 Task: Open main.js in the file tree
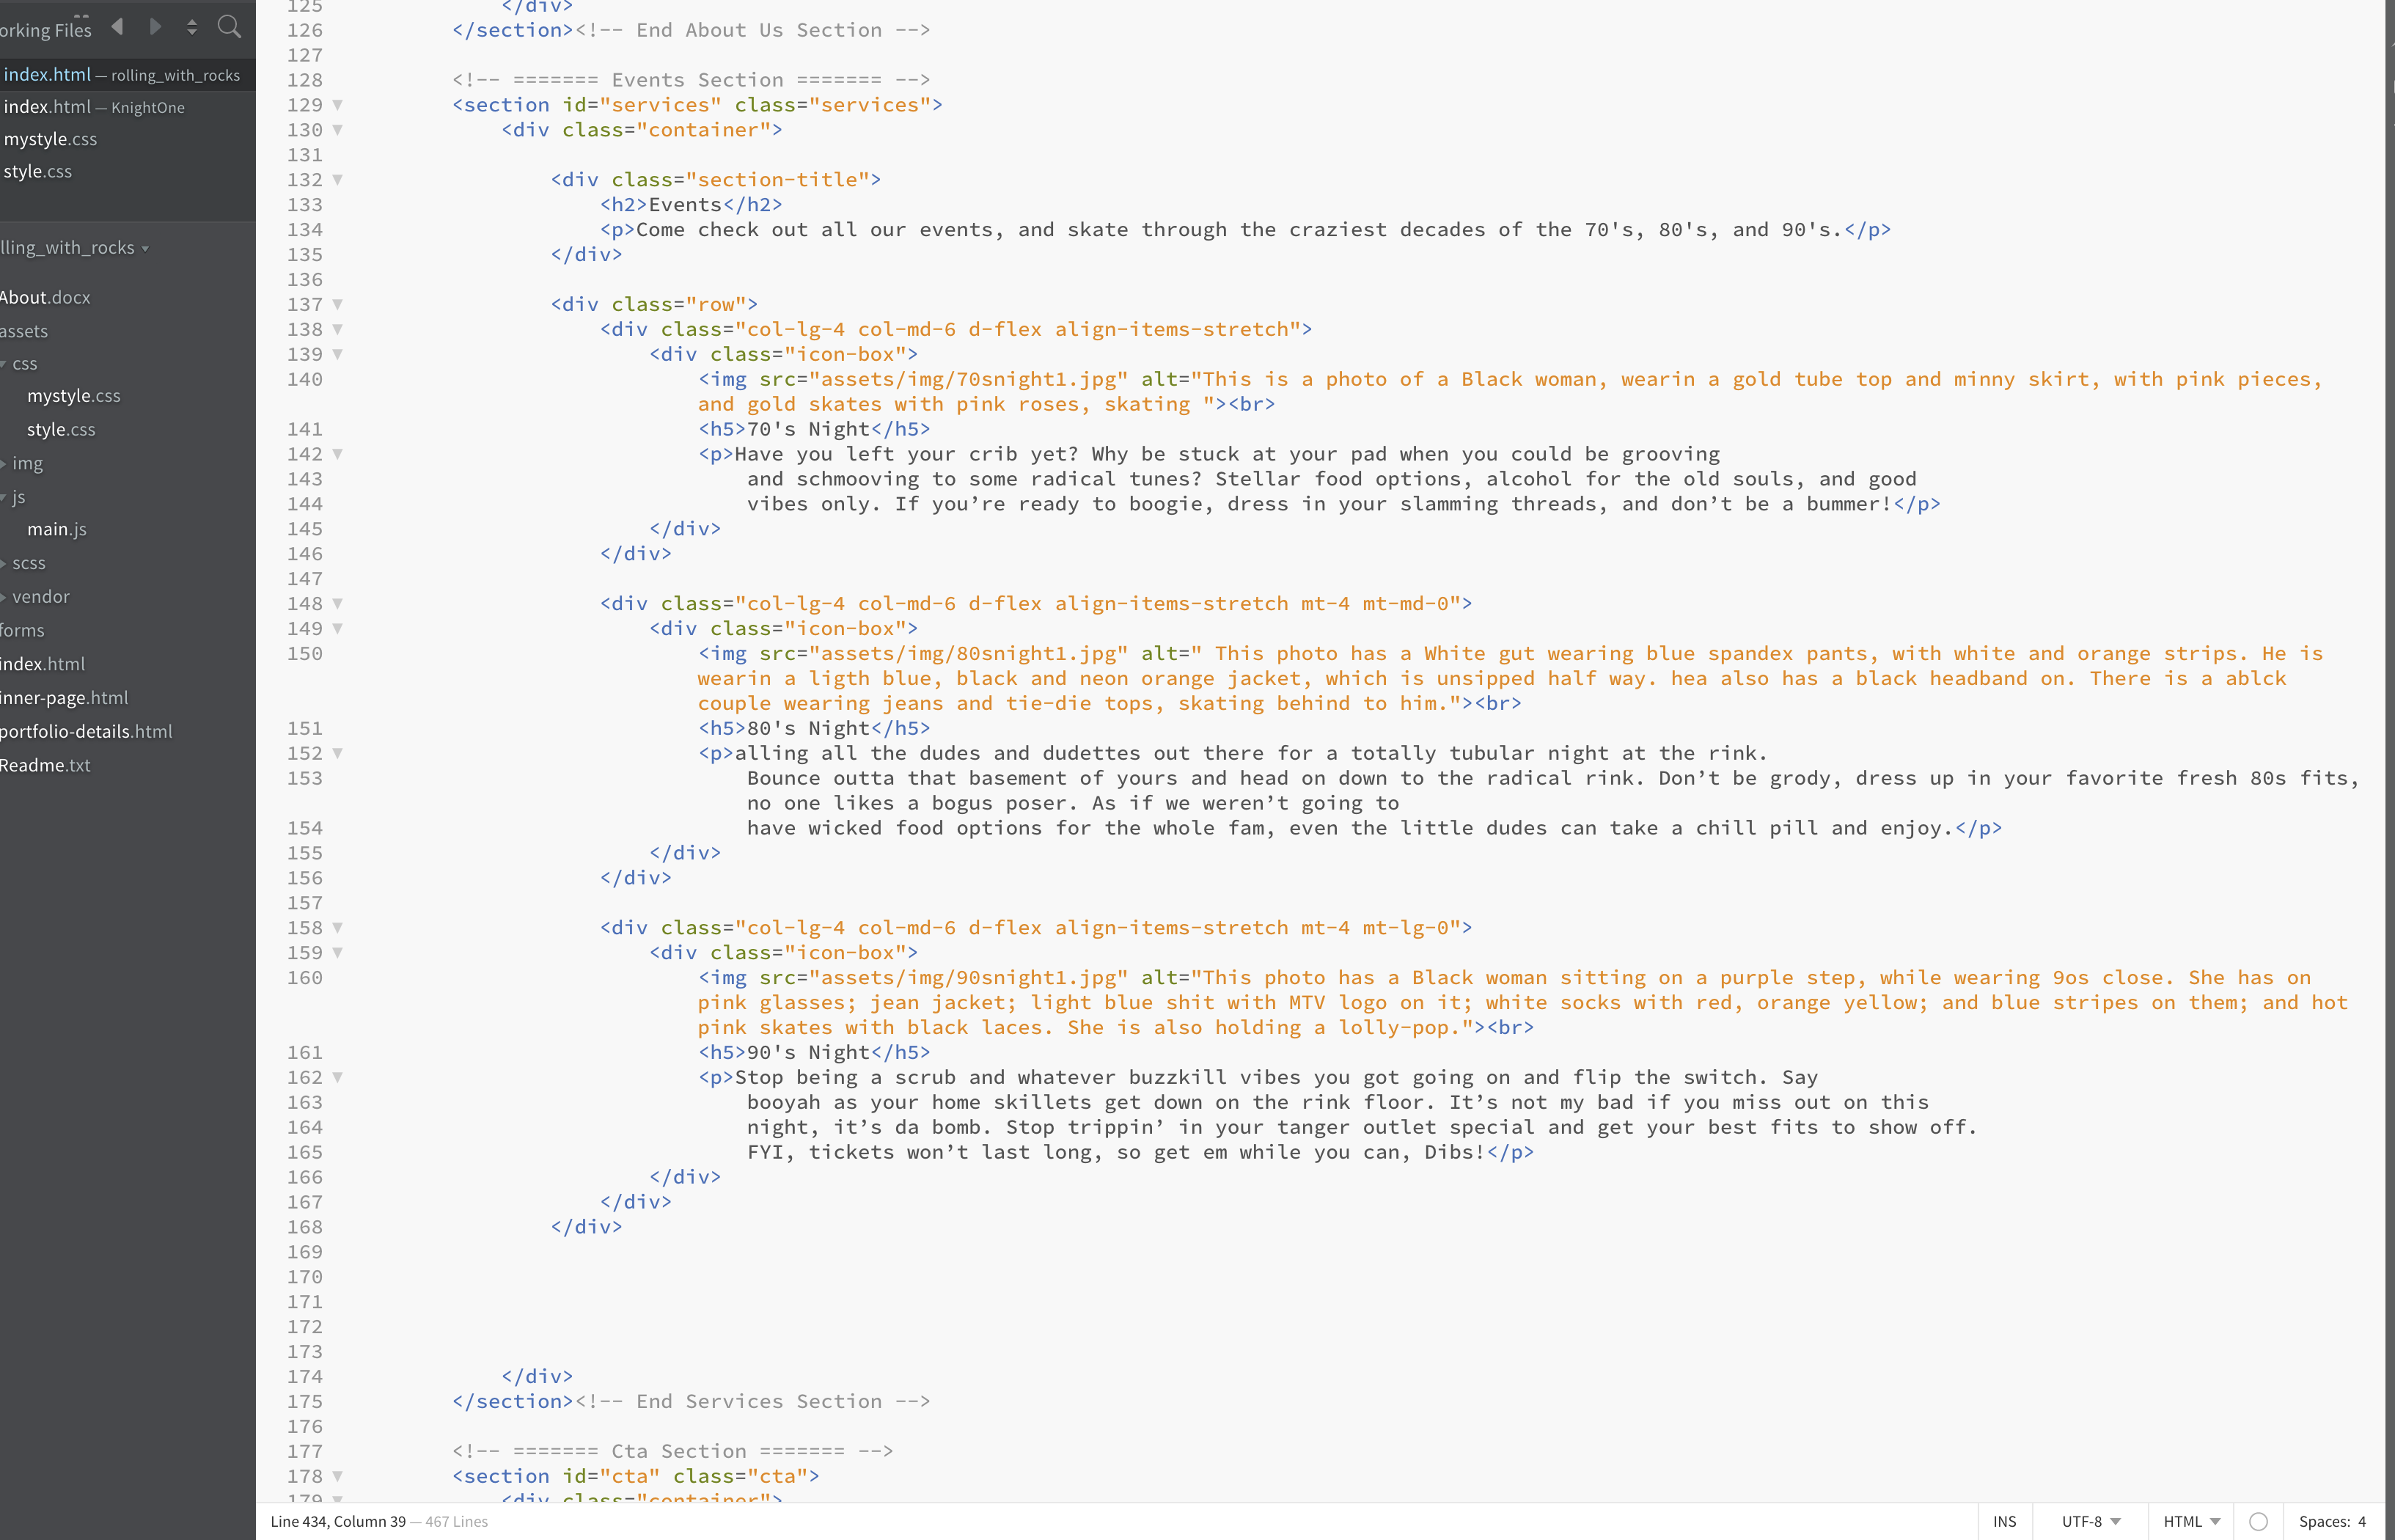57,529
